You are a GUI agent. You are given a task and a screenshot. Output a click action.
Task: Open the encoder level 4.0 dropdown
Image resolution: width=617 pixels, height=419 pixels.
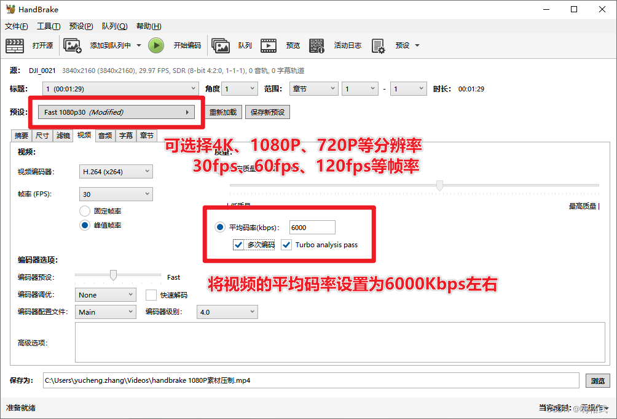pyautogui.click(x=227, y=312)
